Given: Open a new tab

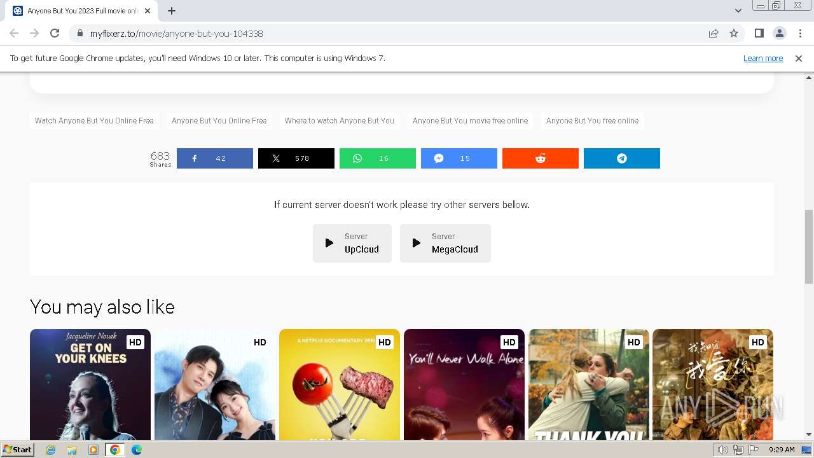Looking at the screenshot, I should pos(172,11).
